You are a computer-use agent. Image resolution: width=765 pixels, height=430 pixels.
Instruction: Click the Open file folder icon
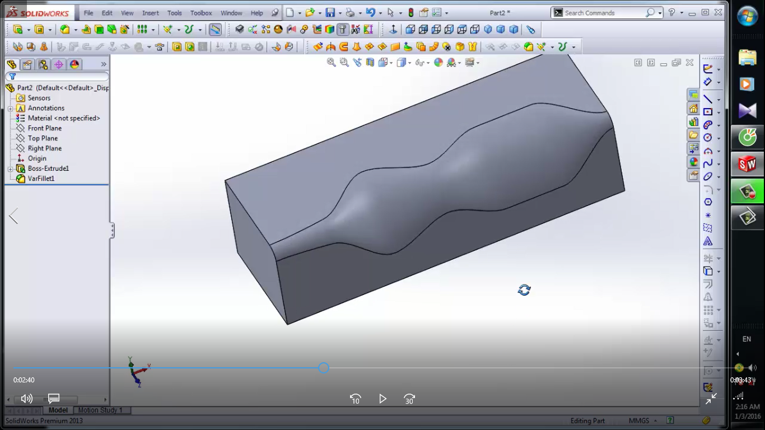coord(309,12)
